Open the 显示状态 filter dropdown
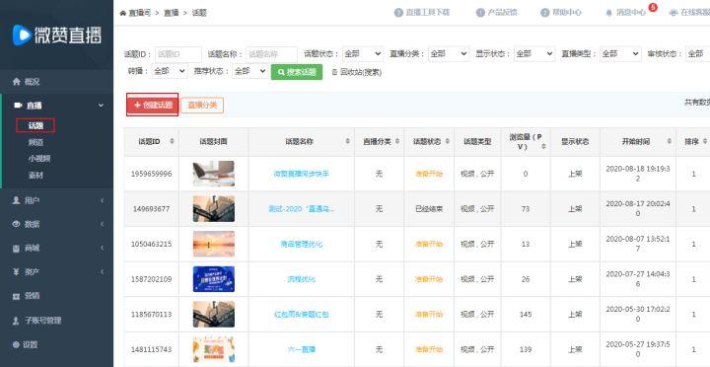The image size is (710, 367). [x=534, y=54]
